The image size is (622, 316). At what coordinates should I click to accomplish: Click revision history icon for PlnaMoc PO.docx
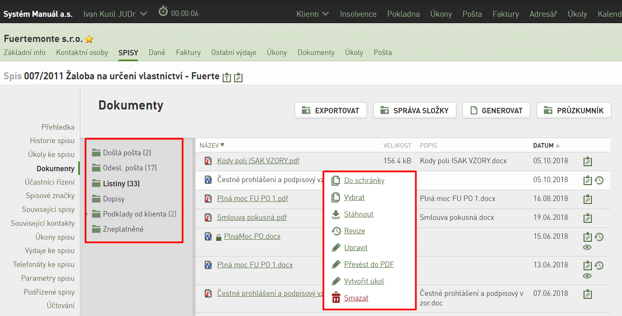pyautogui.click(x=599, y=237)
